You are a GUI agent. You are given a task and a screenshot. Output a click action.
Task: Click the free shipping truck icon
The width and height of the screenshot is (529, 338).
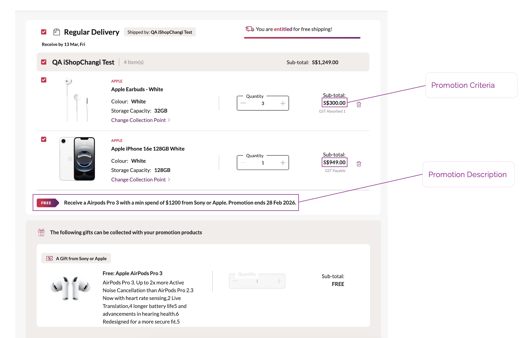[x=249, y=29]
